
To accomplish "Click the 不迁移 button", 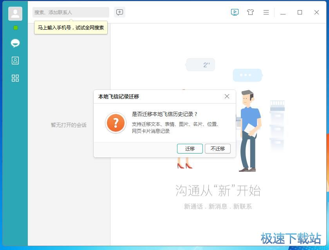I will pos(218,148).
